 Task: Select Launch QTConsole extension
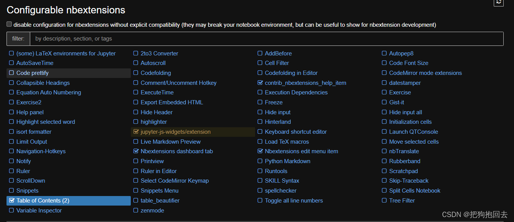coord(414,132)
